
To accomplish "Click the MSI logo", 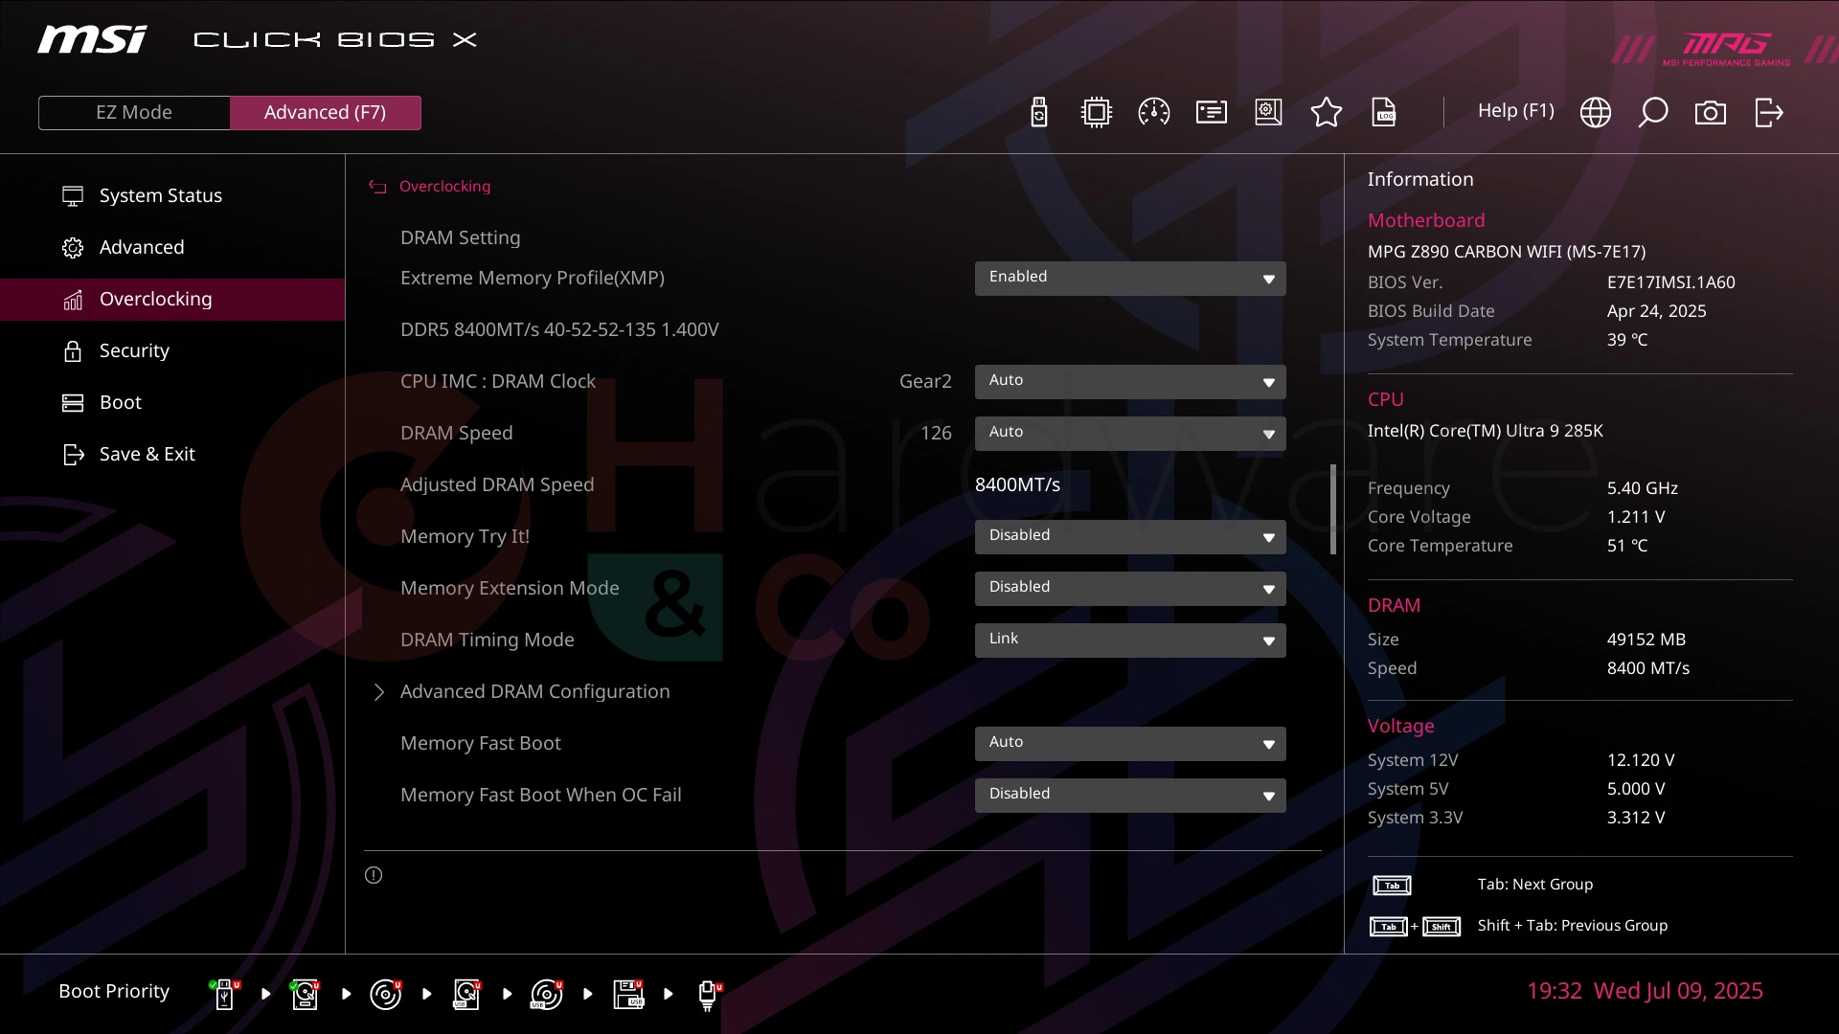I will [x=92, y=39].
